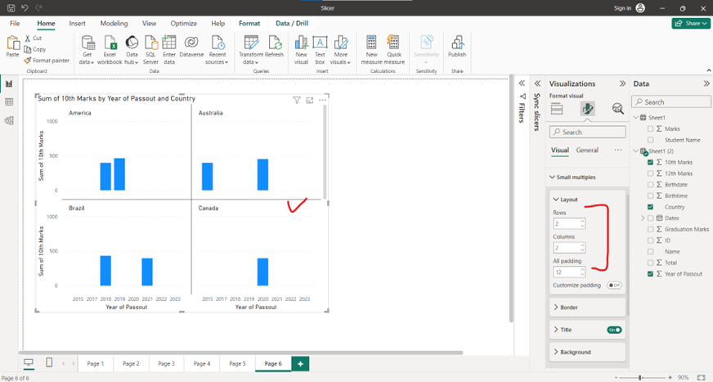Switch to the Model view sidebar icon
713x382 pixels.
(x=9, y=121)
